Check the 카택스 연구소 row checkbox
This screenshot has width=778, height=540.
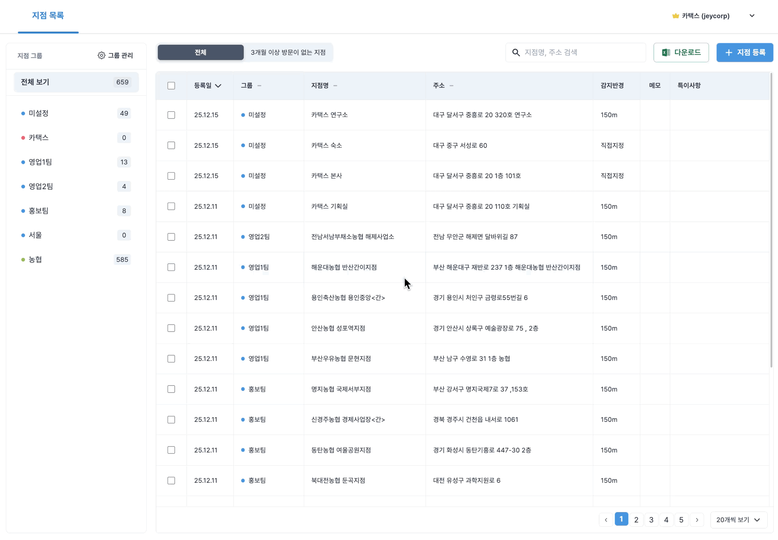[x=171, y=115]
